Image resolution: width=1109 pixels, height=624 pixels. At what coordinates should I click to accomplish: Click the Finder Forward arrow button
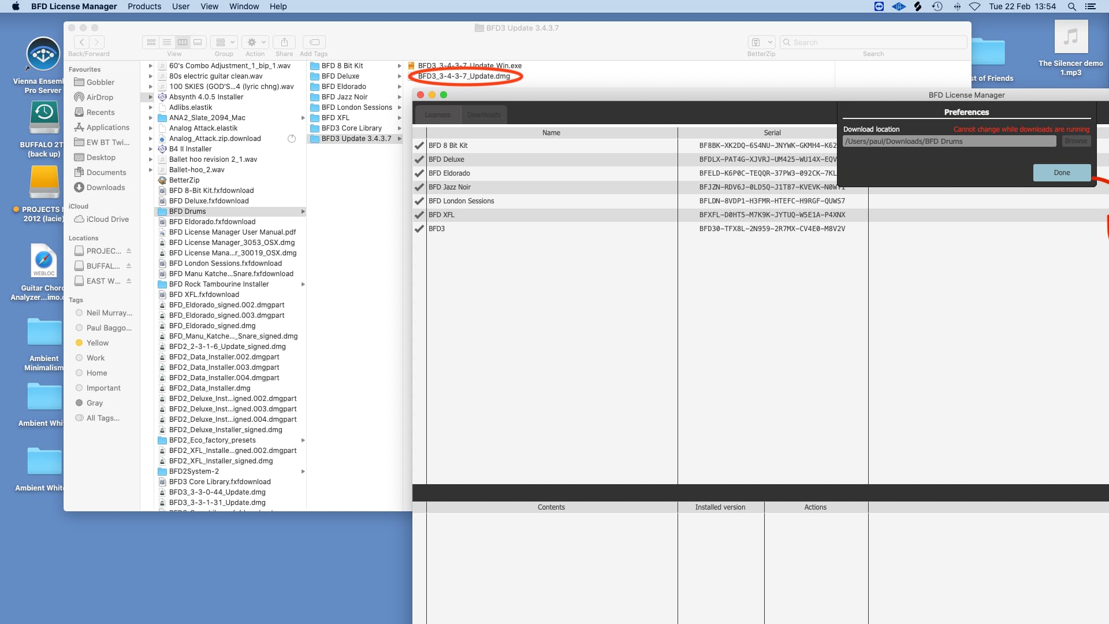tap(97, 42)
